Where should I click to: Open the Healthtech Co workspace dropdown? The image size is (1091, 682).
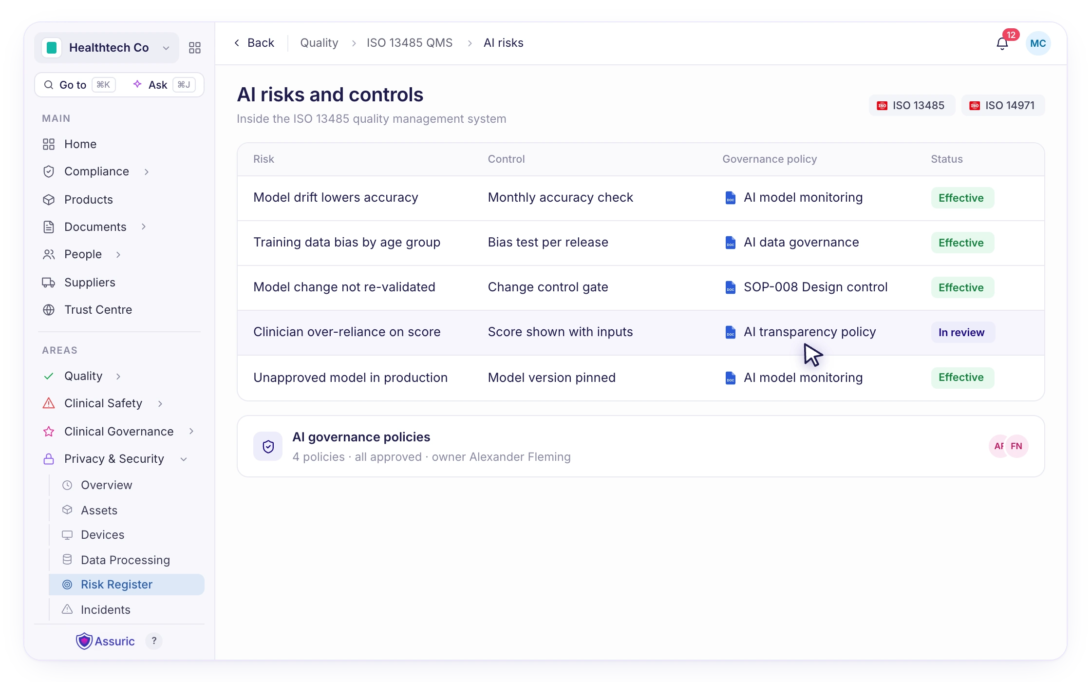pos(107,48)
